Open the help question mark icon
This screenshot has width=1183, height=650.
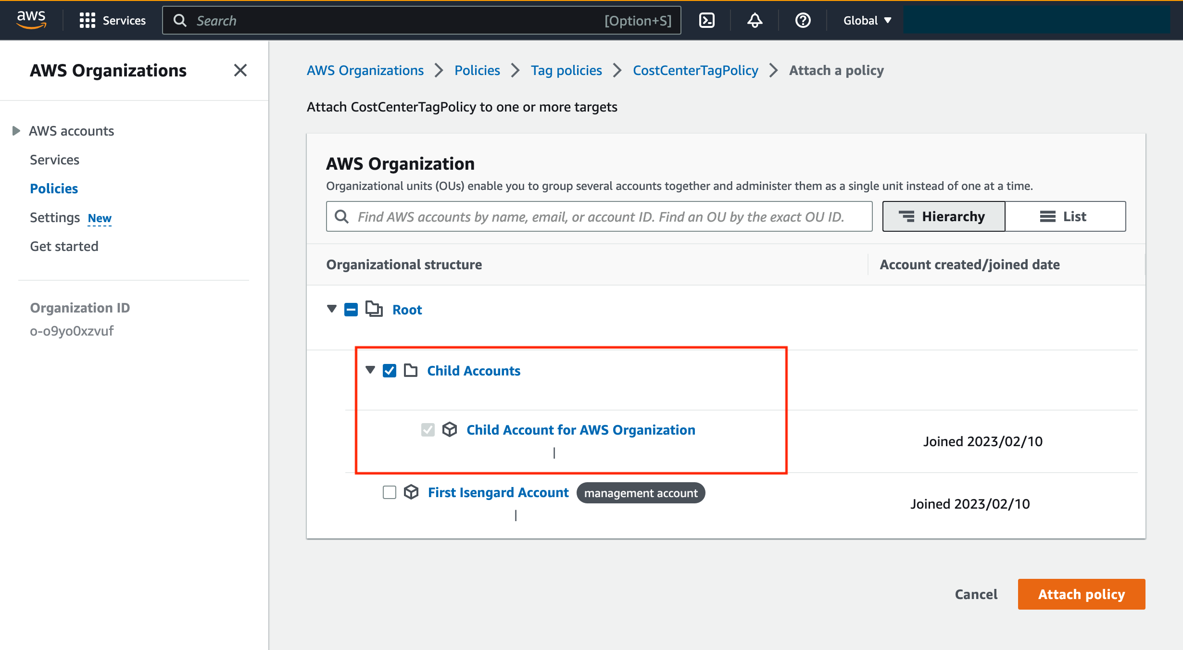[x=803, y=20]
